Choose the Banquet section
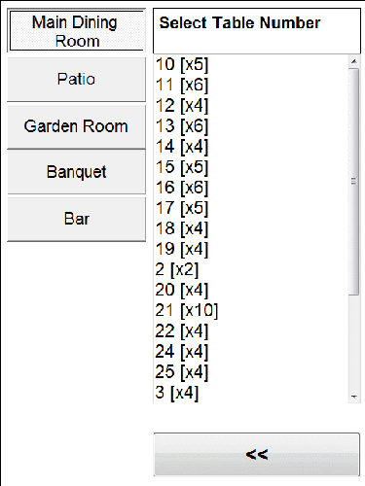365x486 pixels. tap(77, 172)
